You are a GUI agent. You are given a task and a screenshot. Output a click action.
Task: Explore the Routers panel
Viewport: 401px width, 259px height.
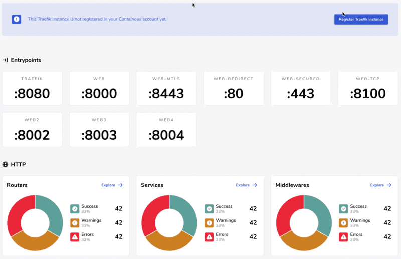112,185
